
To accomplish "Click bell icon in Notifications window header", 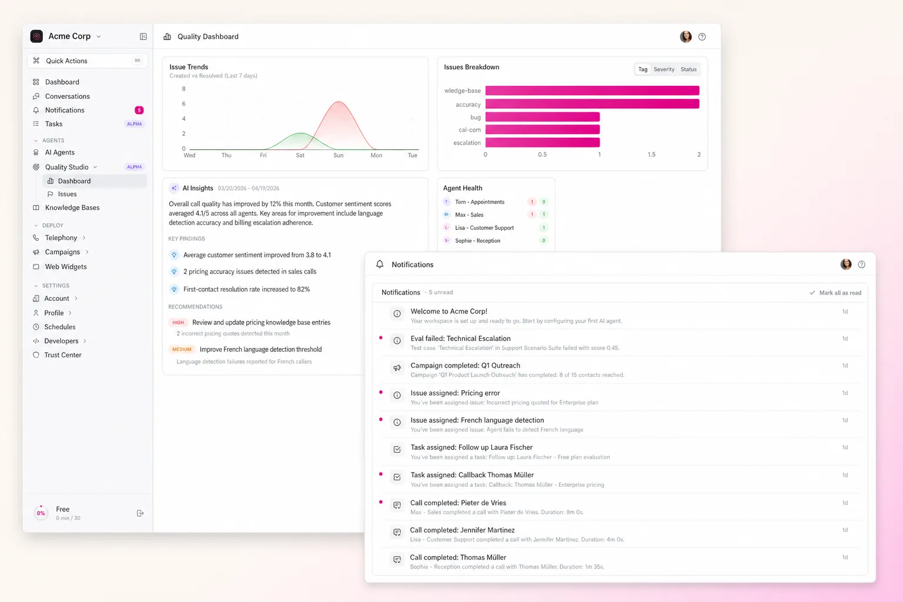I will coord(380,265).
